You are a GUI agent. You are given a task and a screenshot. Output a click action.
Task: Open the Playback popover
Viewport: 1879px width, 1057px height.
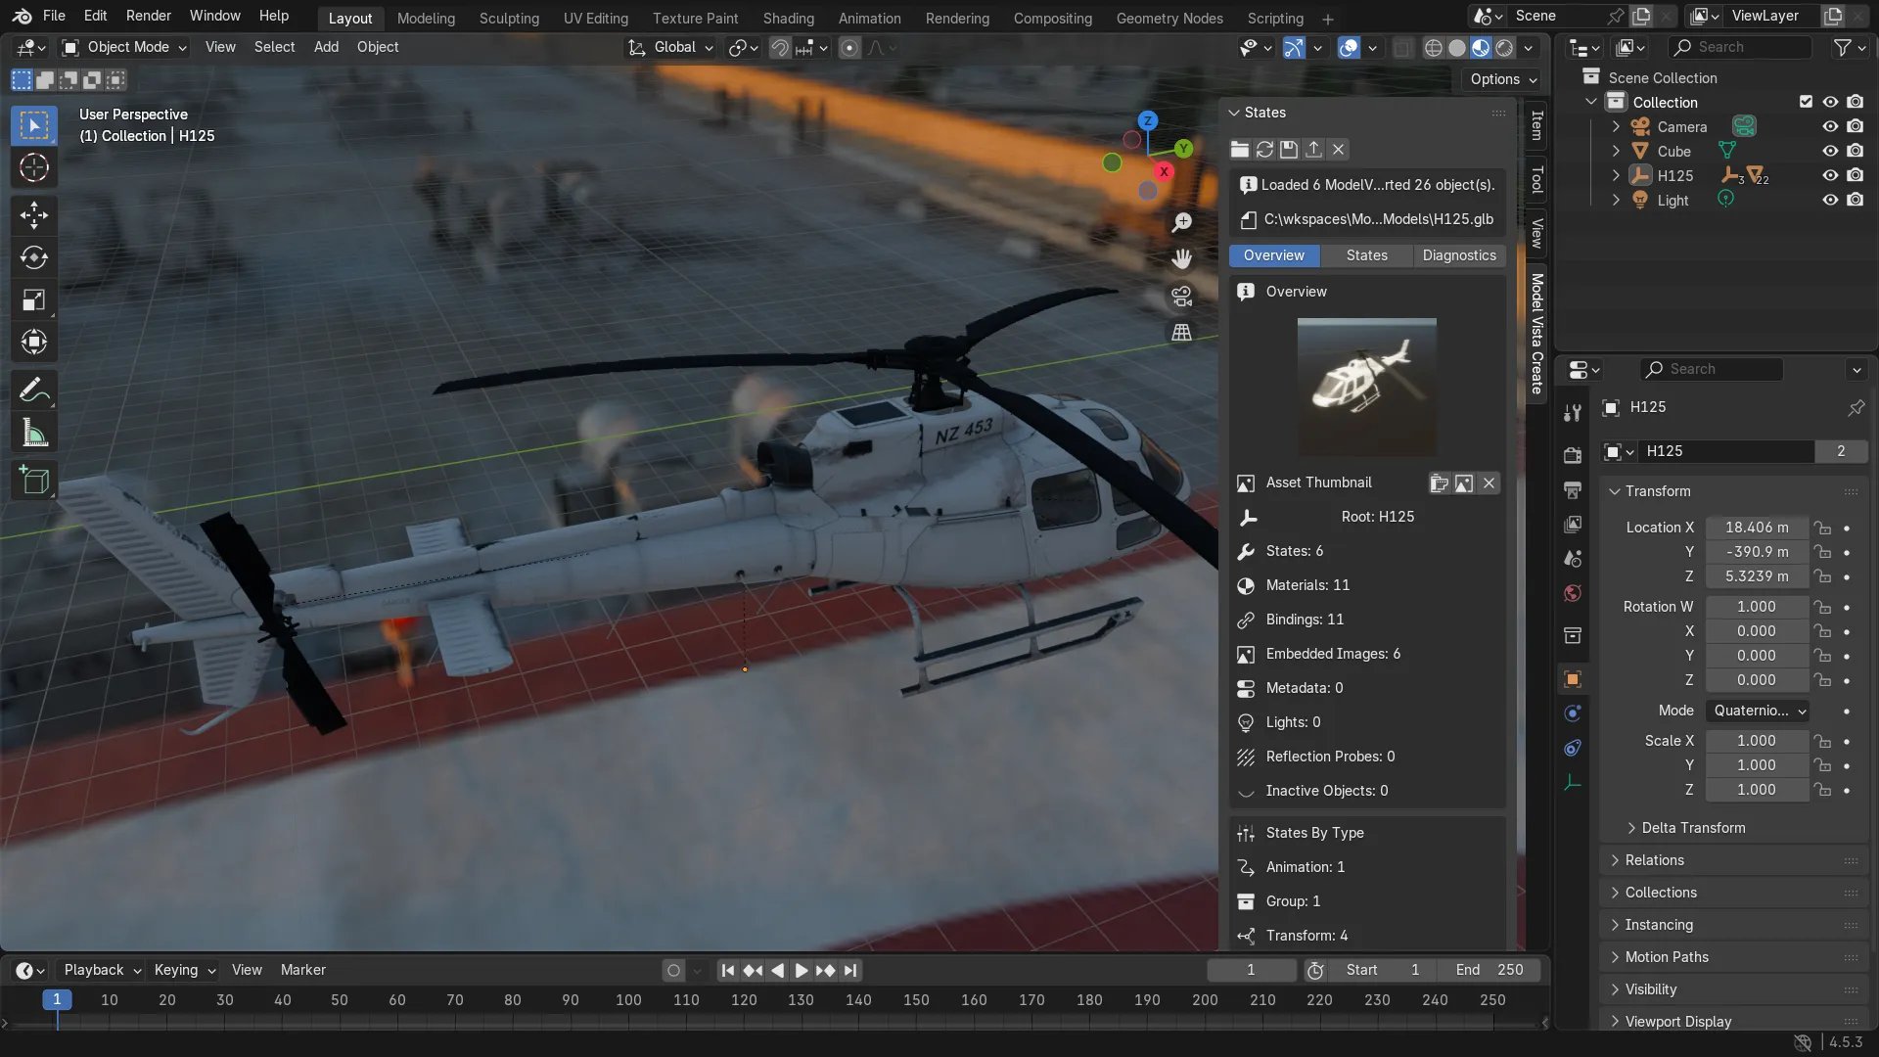(102, 970)
